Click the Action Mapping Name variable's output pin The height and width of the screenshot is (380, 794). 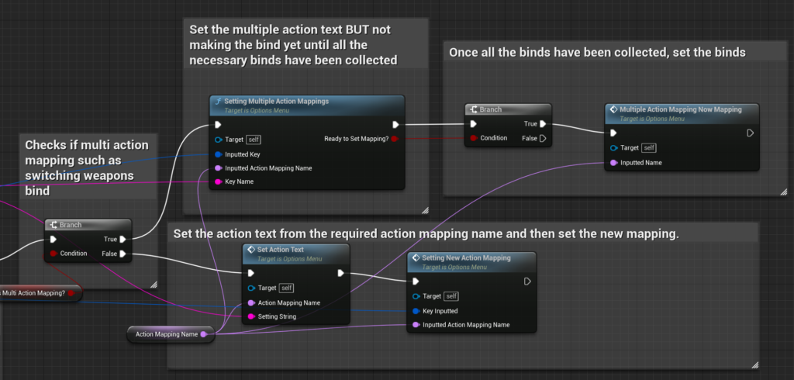pos(204,334)
